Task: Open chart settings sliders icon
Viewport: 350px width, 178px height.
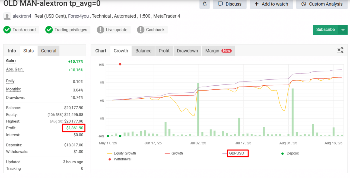Action: tap(340, 50)
